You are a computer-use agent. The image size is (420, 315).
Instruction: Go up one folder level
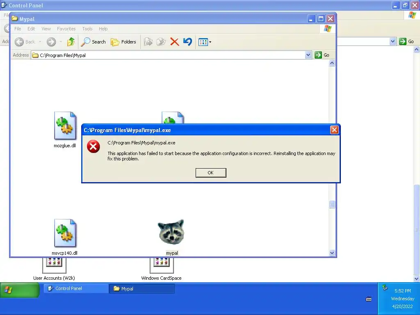pyautogui.click(x=71, y=42)
